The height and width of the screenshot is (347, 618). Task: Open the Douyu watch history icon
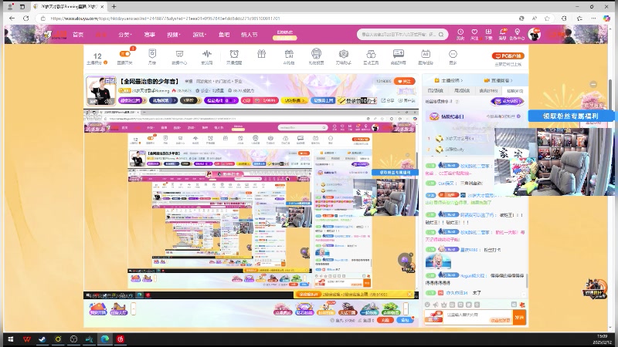[460, 32]
